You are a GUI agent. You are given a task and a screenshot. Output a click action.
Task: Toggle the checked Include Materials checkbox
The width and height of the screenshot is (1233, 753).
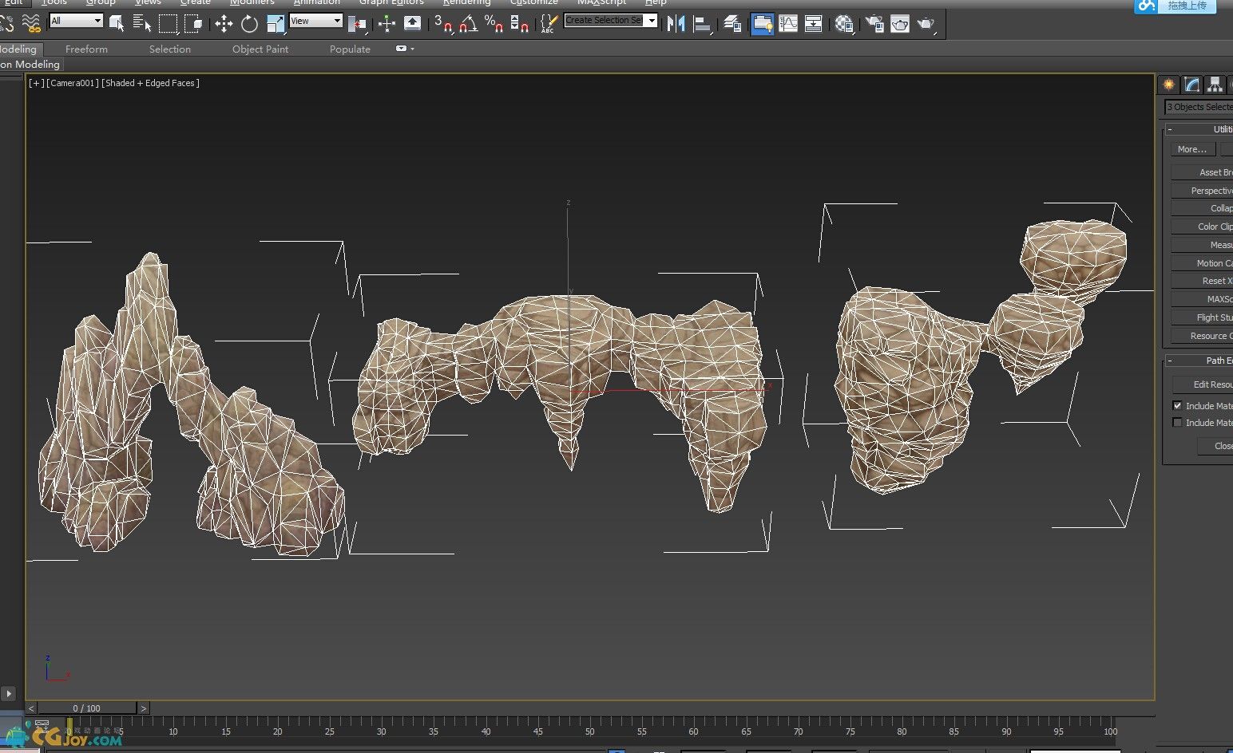[x=1177, y=405]
